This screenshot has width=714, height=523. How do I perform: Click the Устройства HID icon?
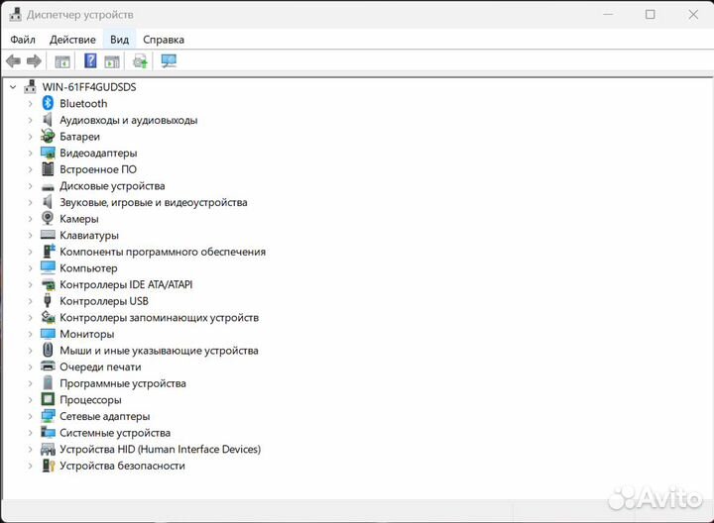click(x=48, y=450)
